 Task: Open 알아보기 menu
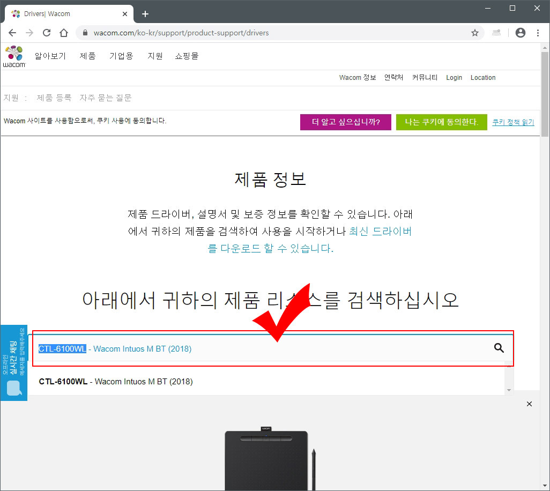click(50, 56)
